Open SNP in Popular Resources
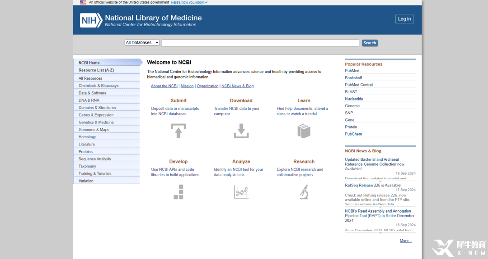This screenshot has height=259, width=488. 348,113
